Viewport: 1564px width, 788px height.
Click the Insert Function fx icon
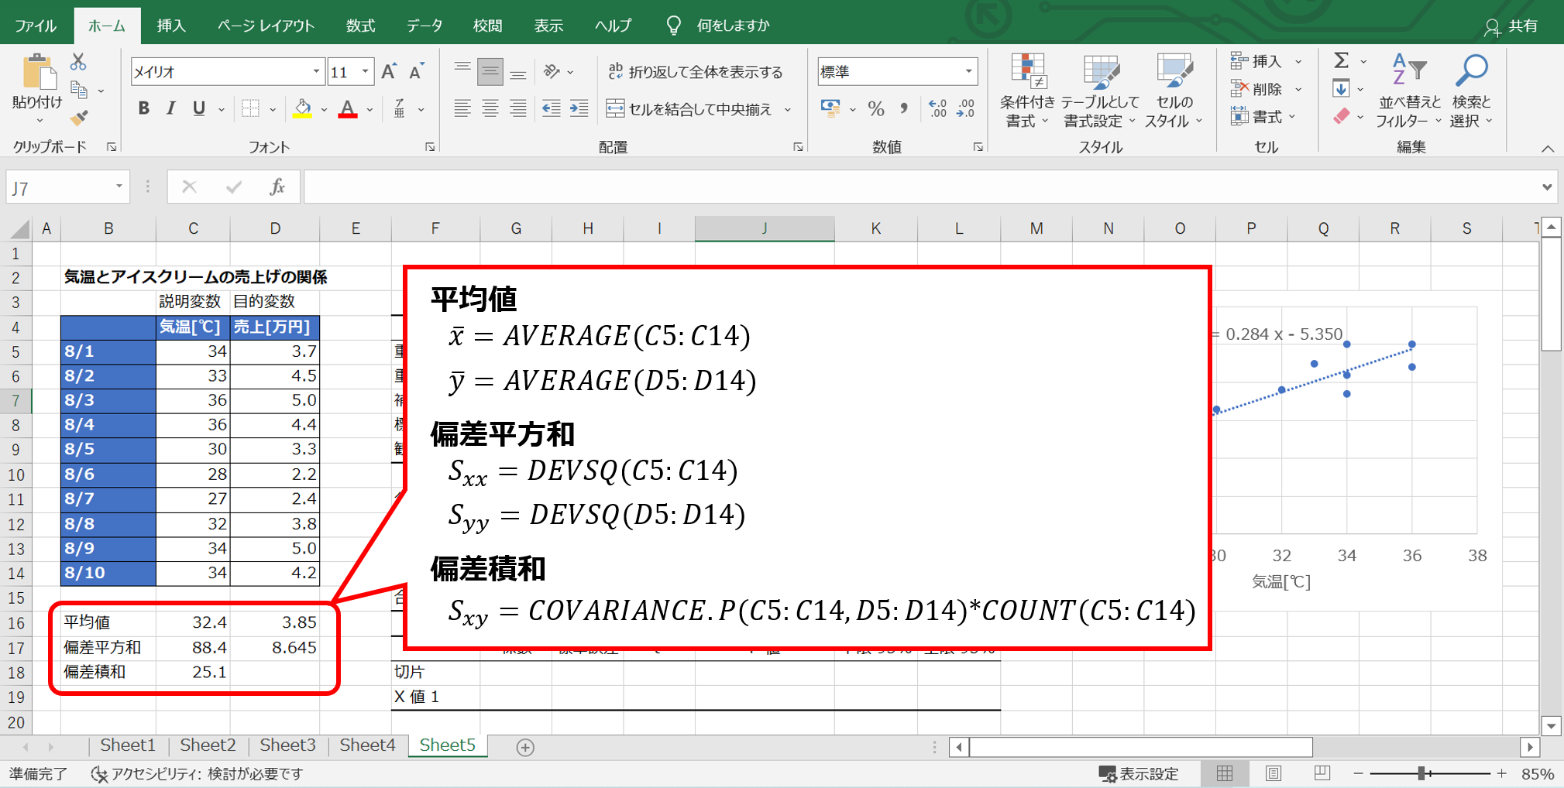(x=277, y=187)
